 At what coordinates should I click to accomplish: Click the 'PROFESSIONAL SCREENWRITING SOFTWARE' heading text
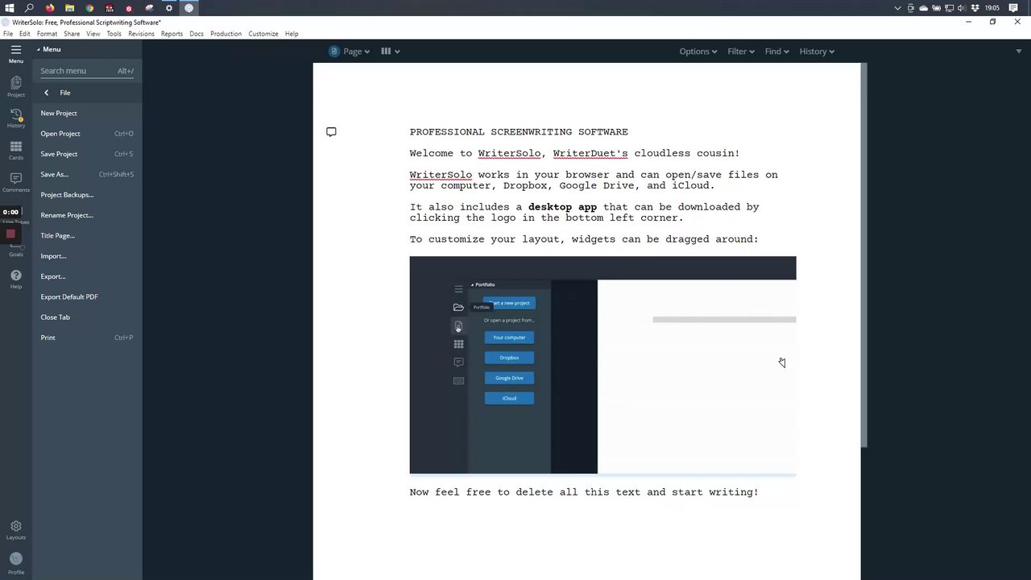pyautogui.click(x=519, y=132)
